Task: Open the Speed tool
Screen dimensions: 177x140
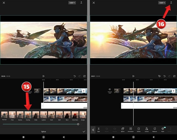Action: (x=107, y=130)
